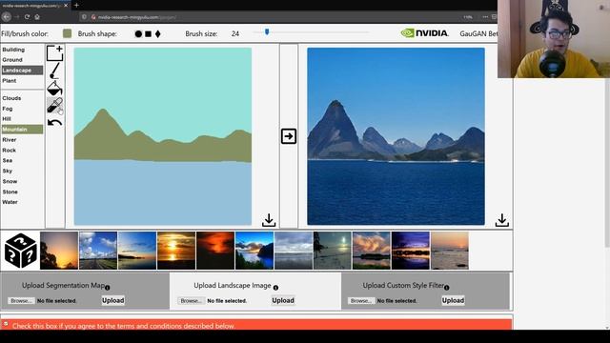Pick the Clouds label
The image size is (610, 343).
point(11,98)
